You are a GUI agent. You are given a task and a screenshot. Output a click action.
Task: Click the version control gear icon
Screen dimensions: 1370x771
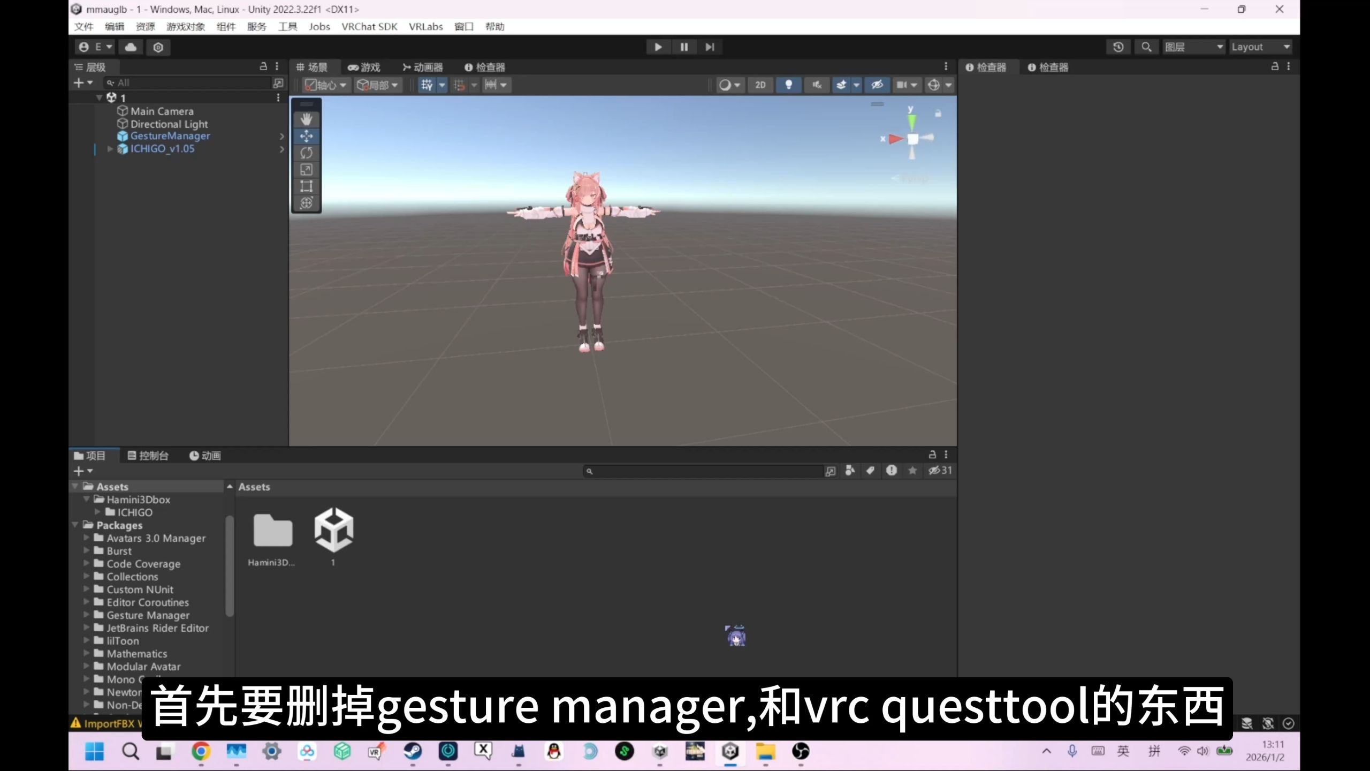158,47
